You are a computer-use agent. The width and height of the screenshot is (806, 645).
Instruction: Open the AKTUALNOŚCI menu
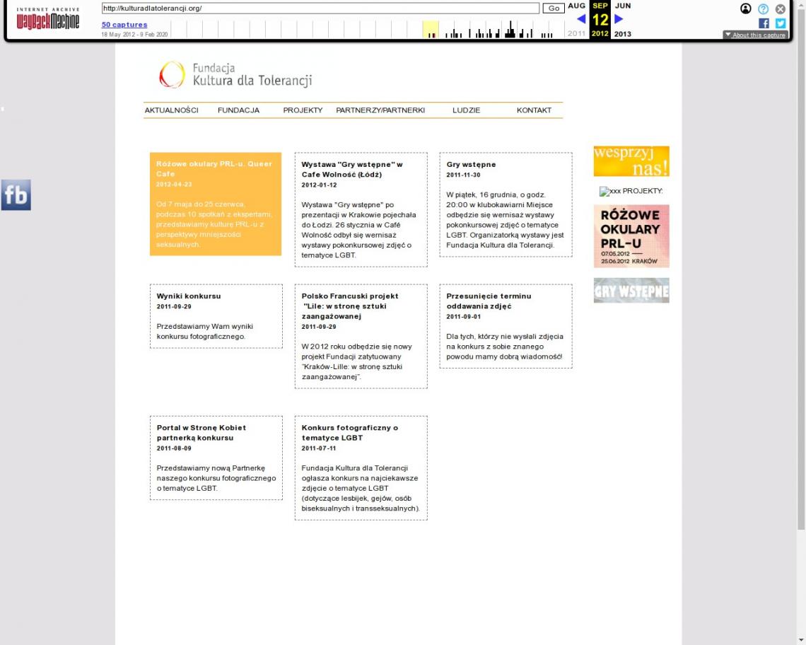[x=171, y=110]
